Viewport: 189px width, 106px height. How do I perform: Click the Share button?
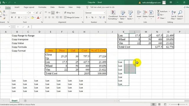[x=186, y=7]
